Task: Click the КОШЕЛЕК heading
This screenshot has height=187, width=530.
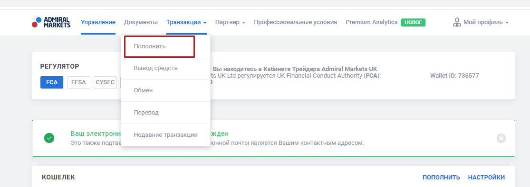Action: click(x=58, y=177)
